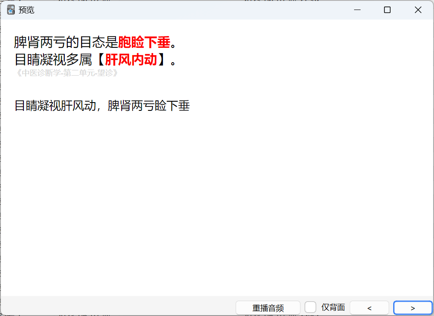Click the Anki star icon in title bar
434x316 pixels.
[x=11, y=10]
